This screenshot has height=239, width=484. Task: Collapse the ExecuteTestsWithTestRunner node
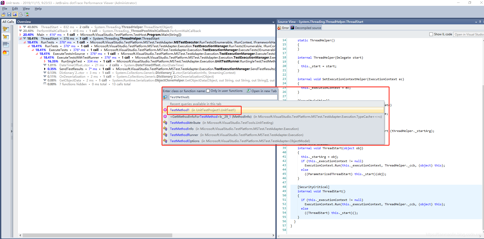[x=41, y=58]
